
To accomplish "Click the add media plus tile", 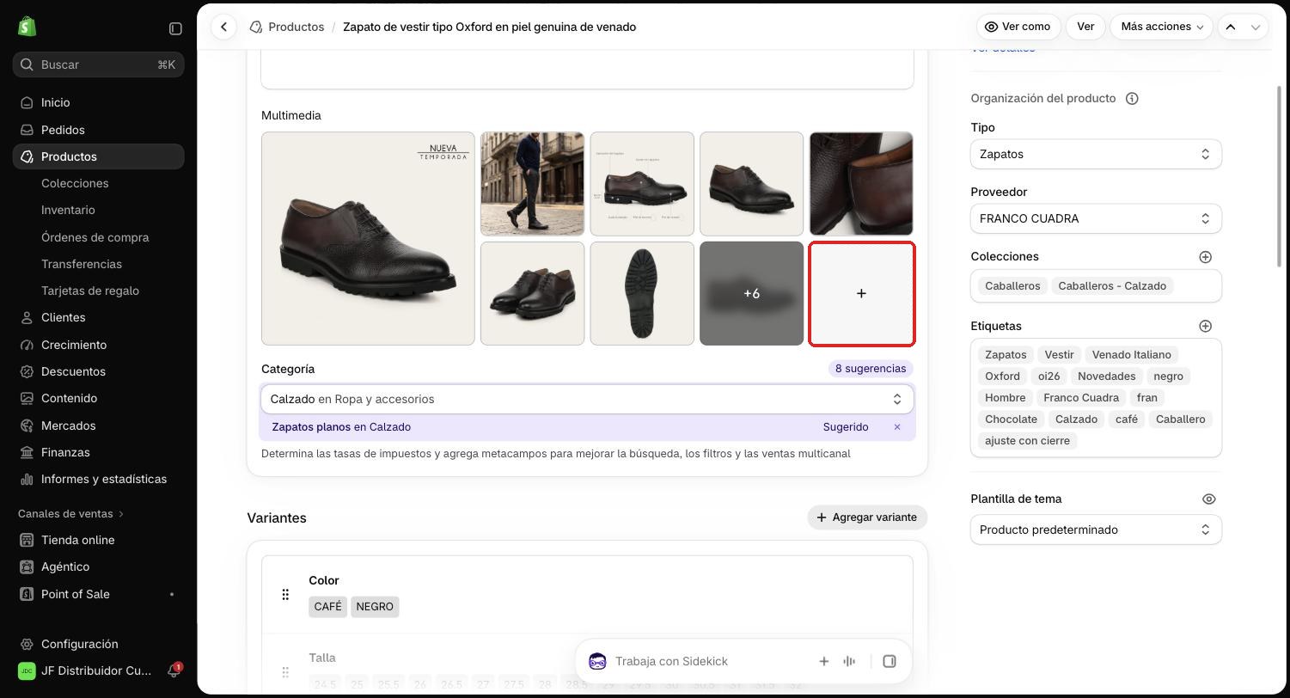I will coord(861,294).
